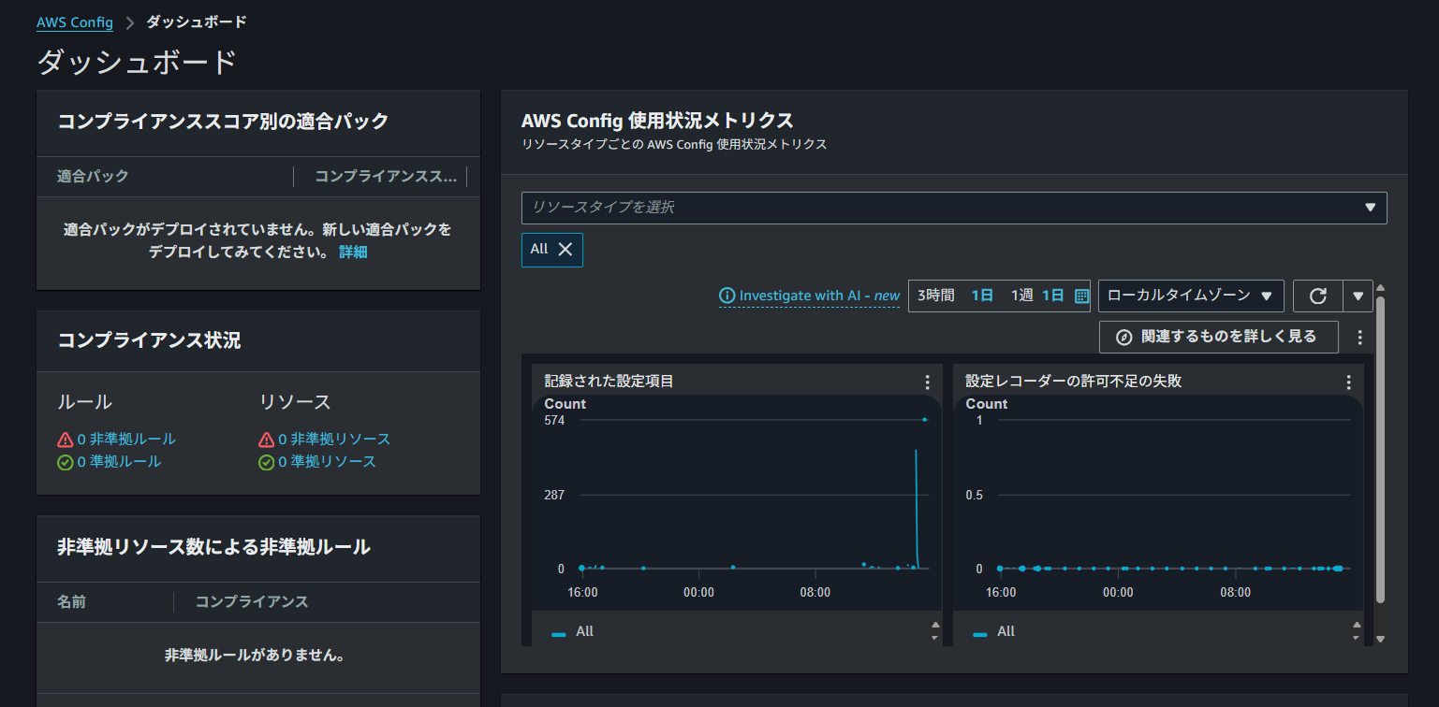Click the refresh icon for usage metrics
The image size is (1439, 707).
tap(1317, 296)
